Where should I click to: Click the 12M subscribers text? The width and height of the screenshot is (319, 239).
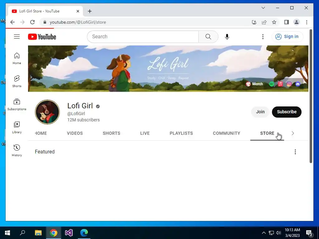click(83, 120)
